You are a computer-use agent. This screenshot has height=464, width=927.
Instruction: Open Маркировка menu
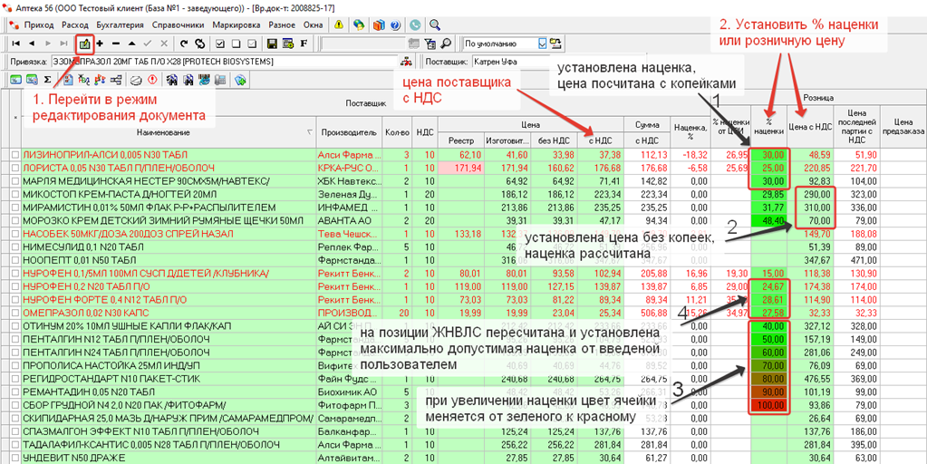pos(236,24)
